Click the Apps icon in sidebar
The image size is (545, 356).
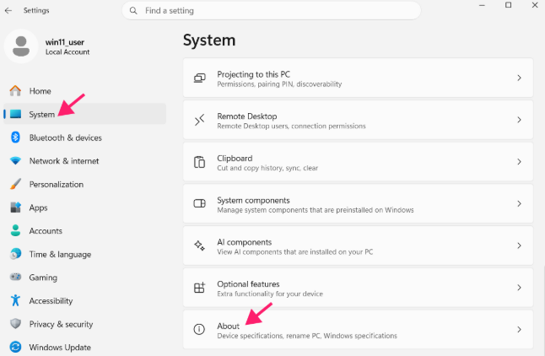15,208
